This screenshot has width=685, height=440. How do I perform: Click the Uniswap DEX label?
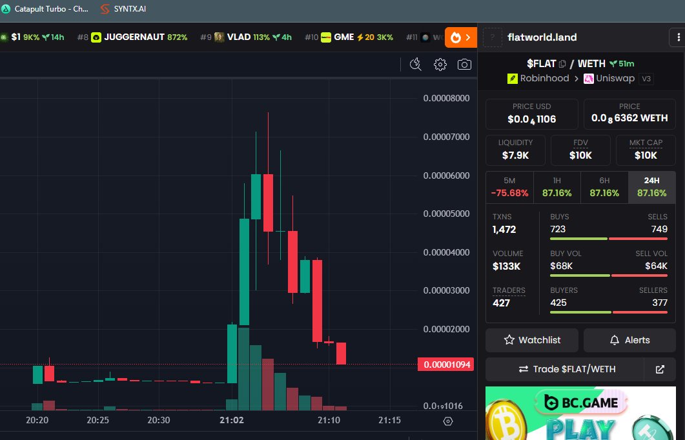(x=615, y=79)
